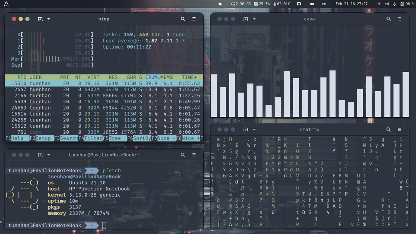
Task: Open the clock Feb 21 16:27:27
Action: click(x=352, y=4)
